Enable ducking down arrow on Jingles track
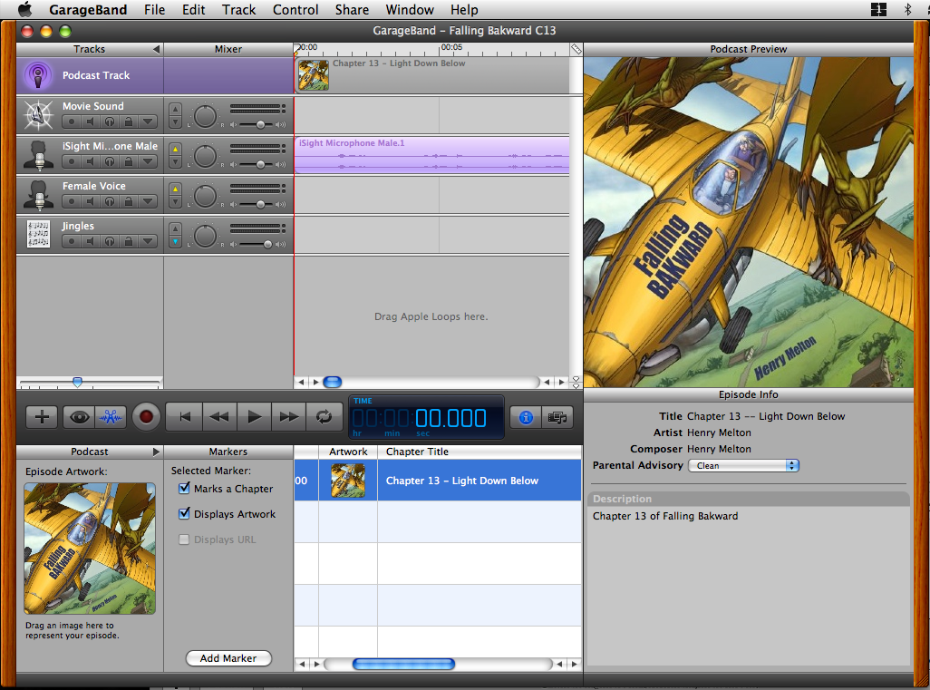The image size is (930, 690). coord(175,241)
